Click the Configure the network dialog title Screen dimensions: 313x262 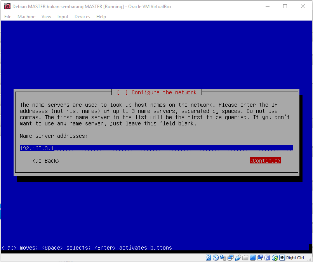pyautogui.click(x=157, y=92)
